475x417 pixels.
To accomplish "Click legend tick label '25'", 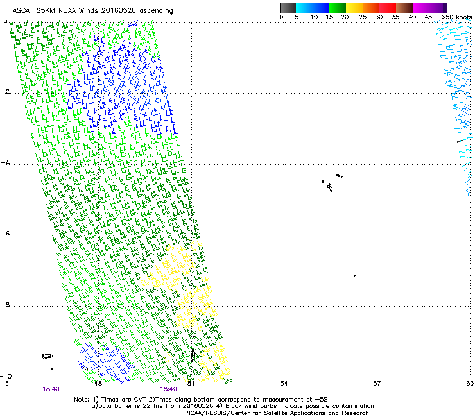I will coord(362,17).
